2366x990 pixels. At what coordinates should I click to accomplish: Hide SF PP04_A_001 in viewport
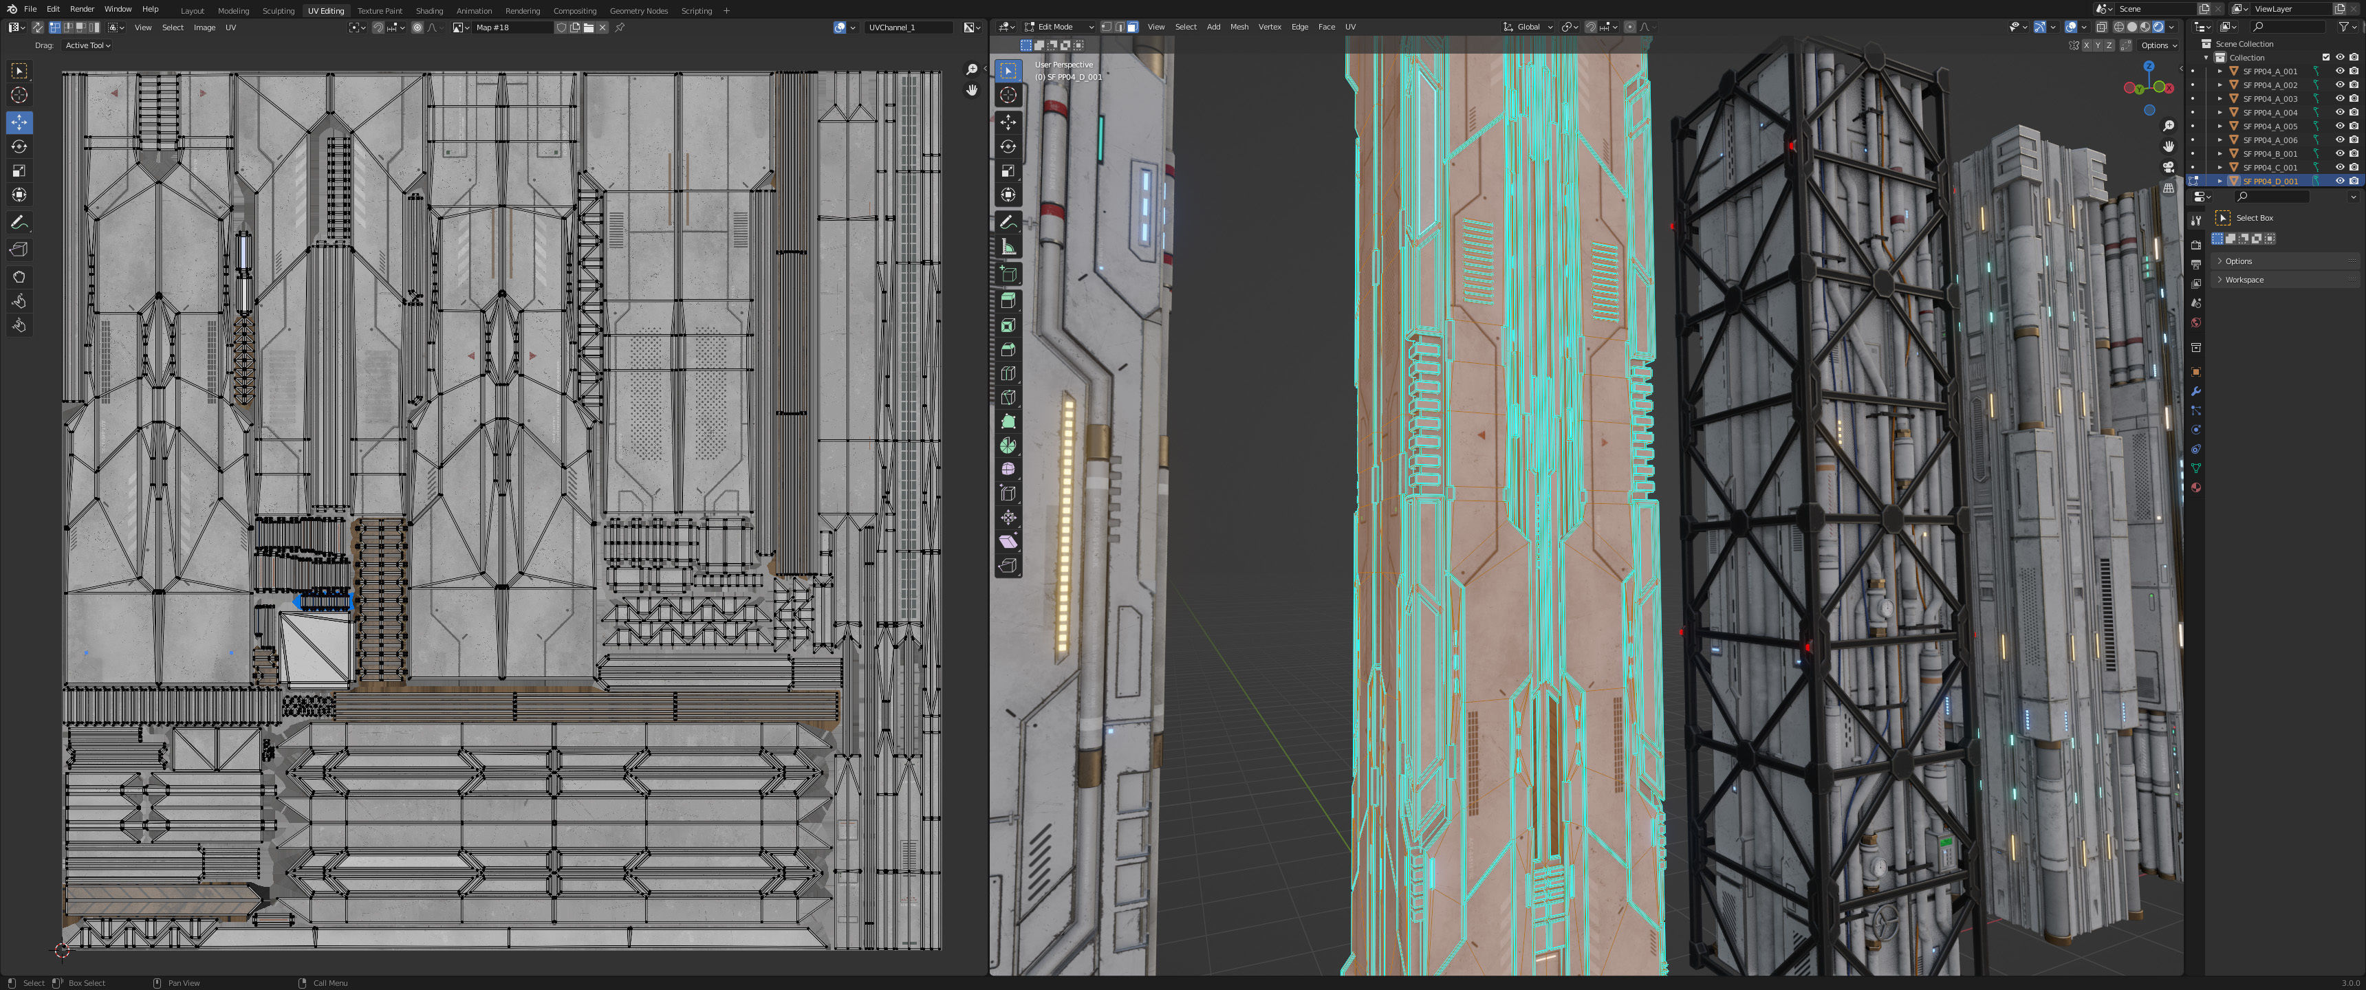(2339, 71)
